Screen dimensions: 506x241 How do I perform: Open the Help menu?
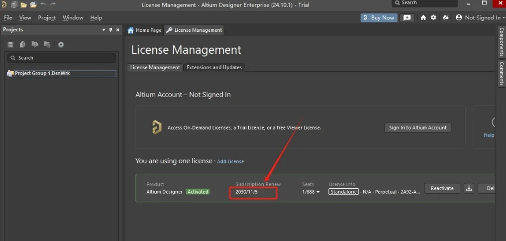96,18
